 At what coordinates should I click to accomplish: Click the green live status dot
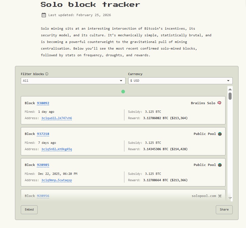123,92
